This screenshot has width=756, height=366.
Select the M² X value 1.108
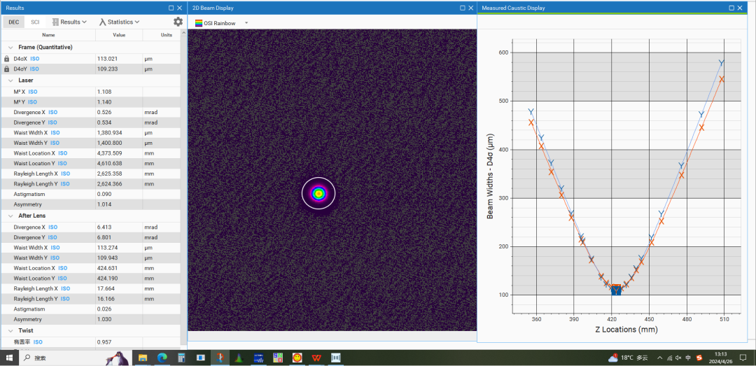click(x=104, y=91)
